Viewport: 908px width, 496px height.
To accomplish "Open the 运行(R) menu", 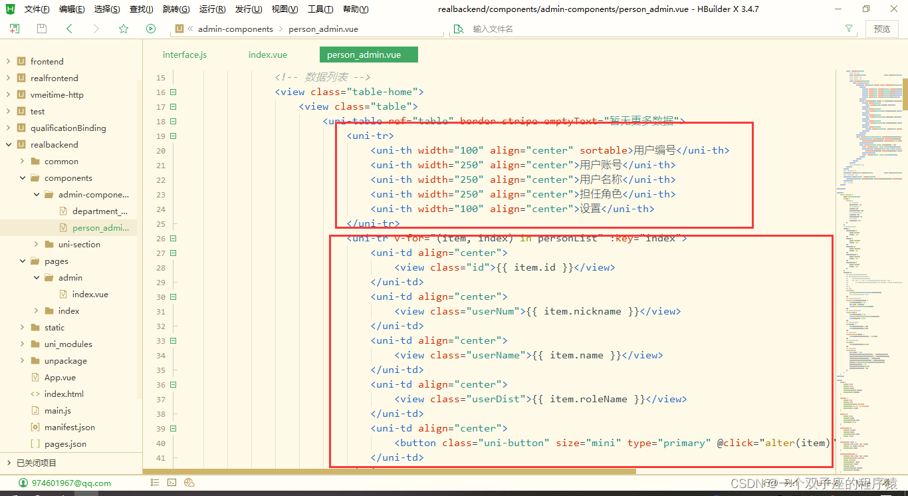I will [x=213, y=9].
